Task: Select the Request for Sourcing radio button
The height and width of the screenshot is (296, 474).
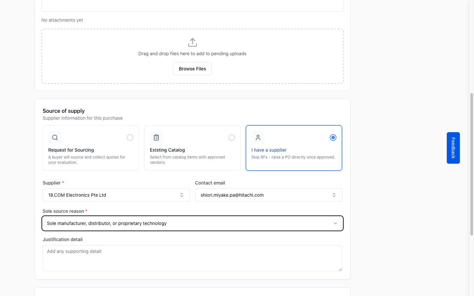Action: (130, 137)
